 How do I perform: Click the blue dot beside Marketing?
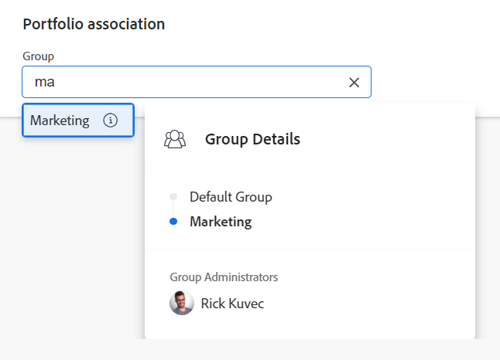pyautogui.click(x=173, y=222)
